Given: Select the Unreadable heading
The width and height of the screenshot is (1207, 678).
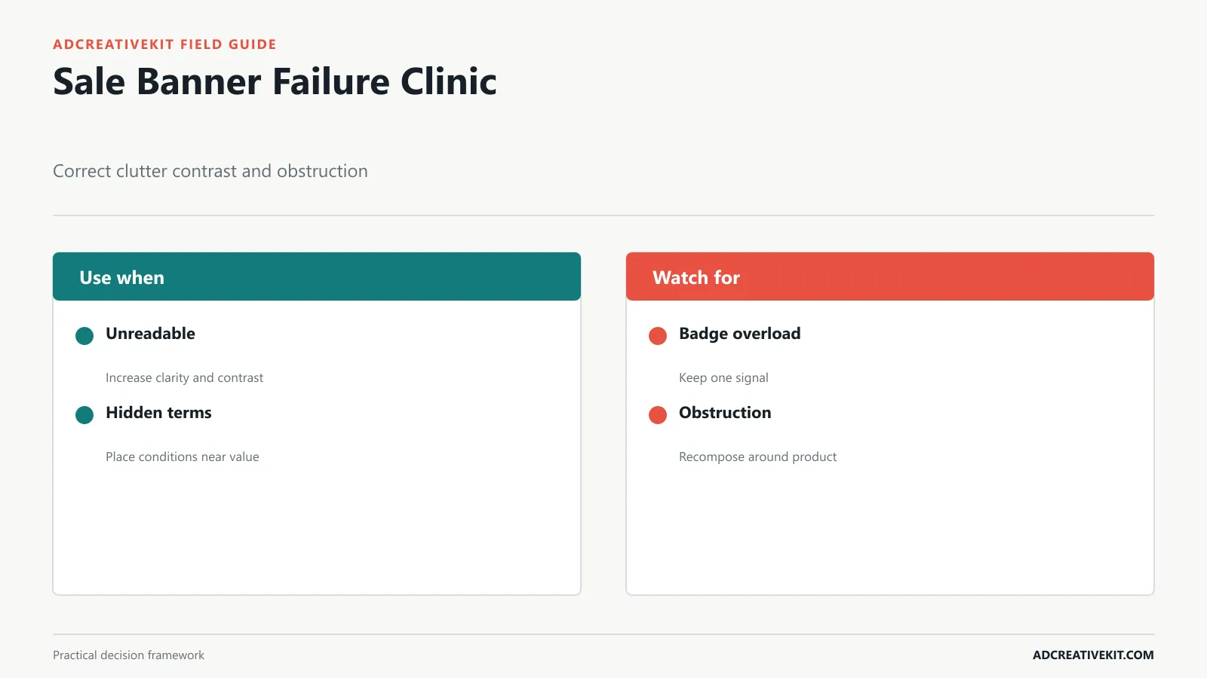Looking at the screenshot, I should point(150,334).
